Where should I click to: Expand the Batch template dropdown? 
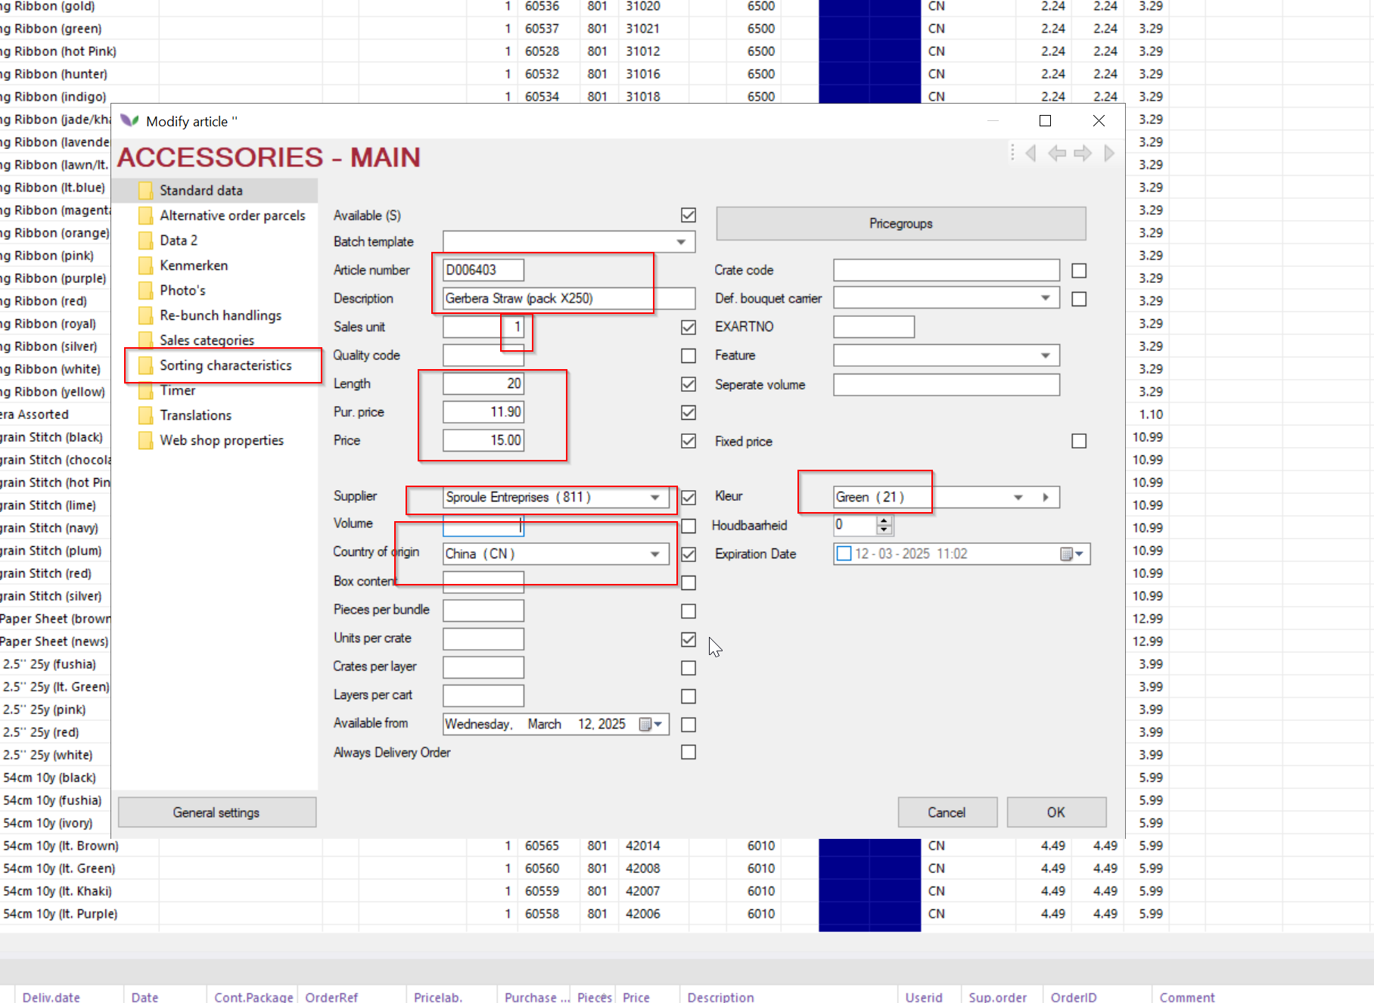[x=681, y=242]
